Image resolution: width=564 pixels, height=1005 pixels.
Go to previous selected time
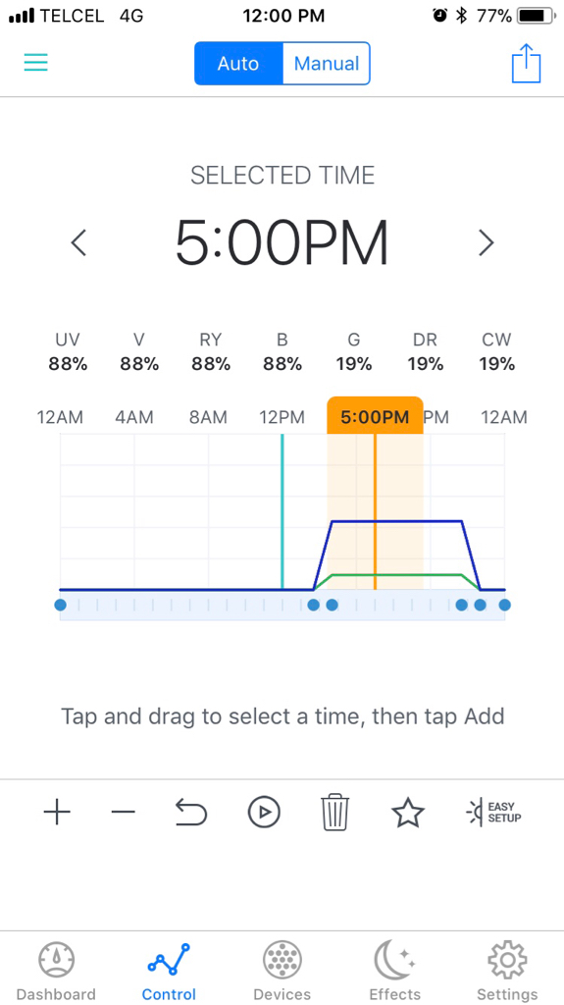click(78, 243)
